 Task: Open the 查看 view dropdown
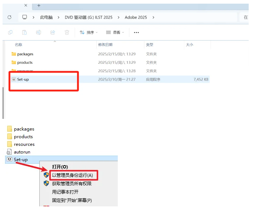115,32
